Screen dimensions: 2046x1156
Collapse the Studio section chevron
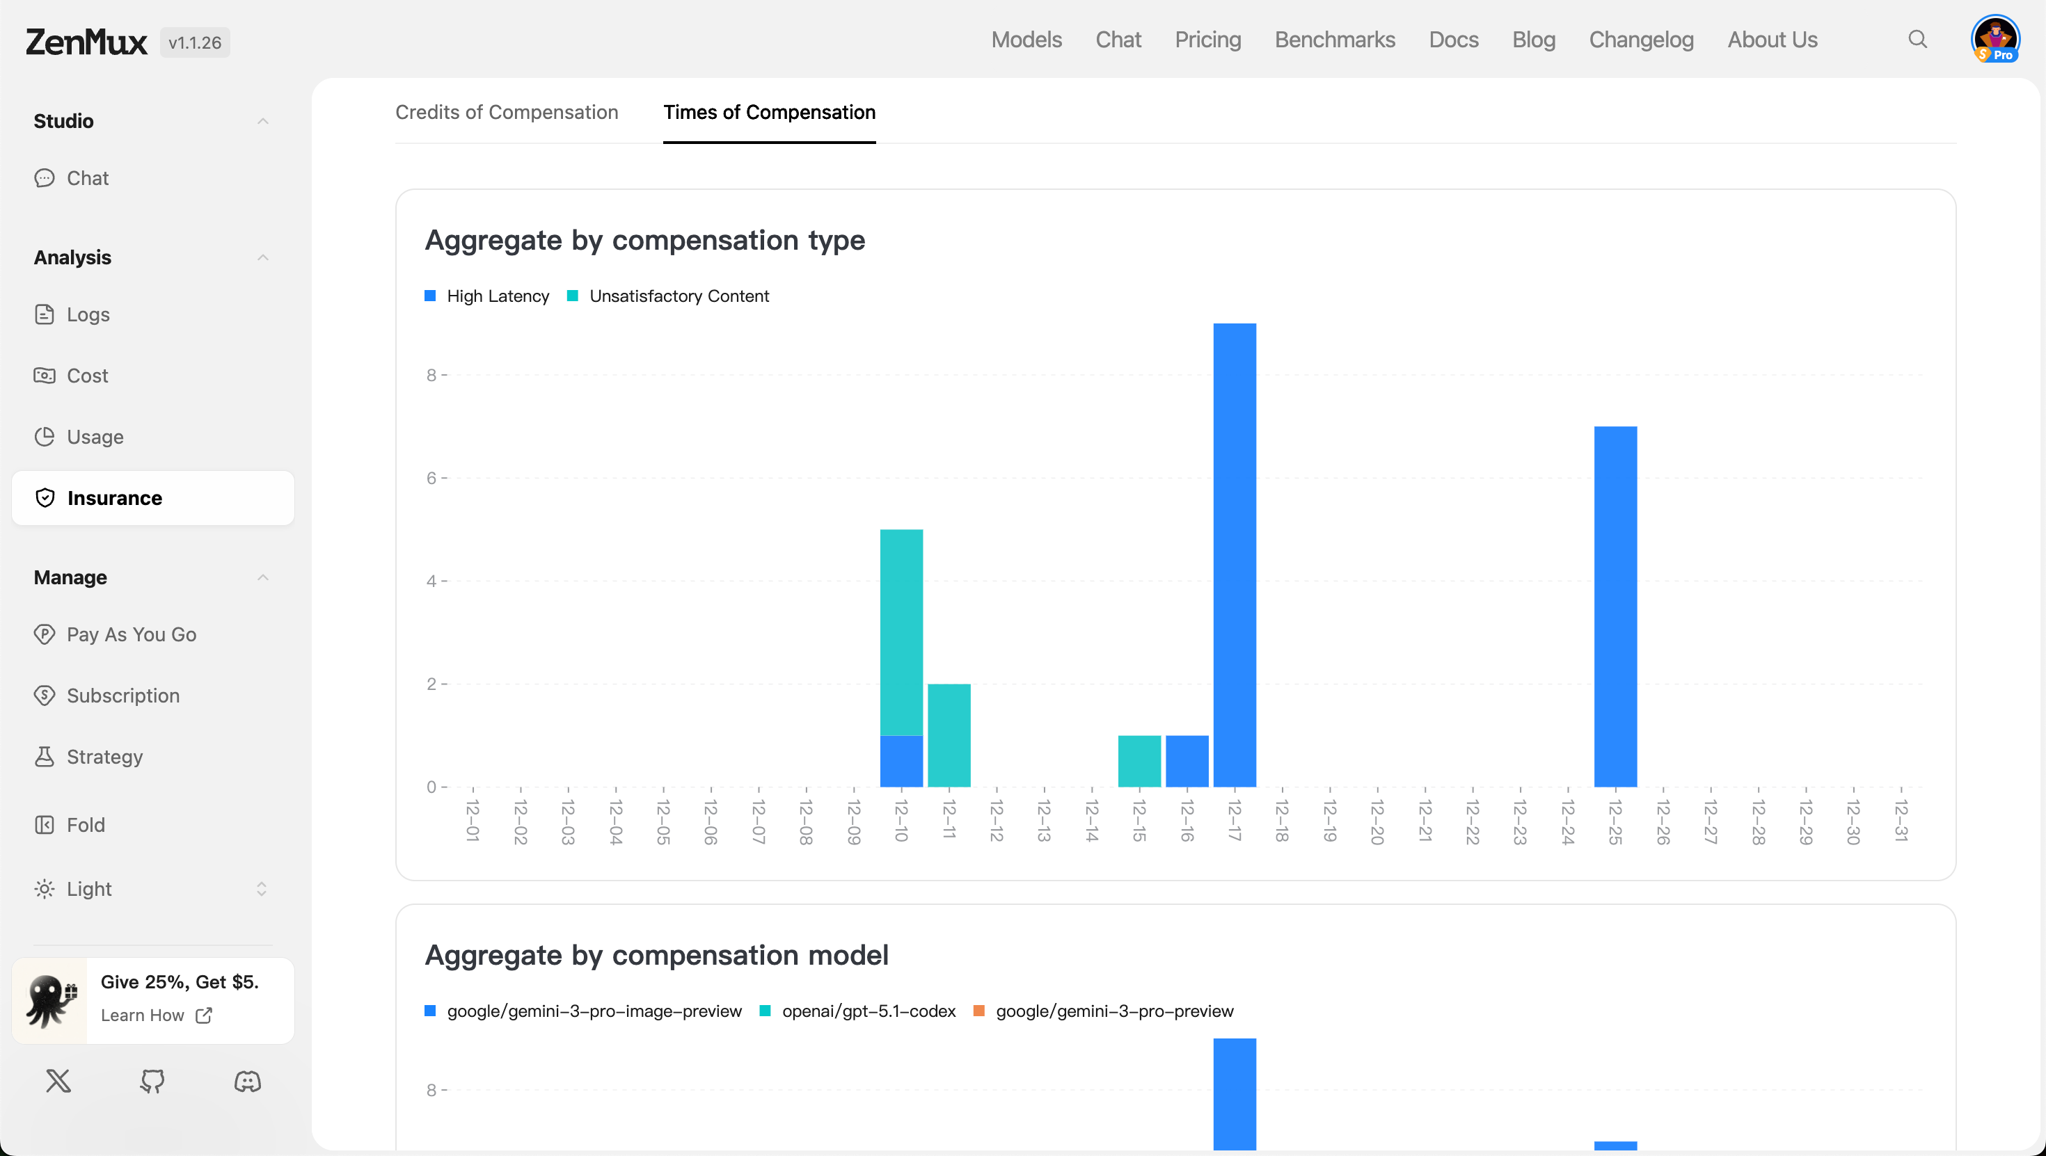pos(263,121)
